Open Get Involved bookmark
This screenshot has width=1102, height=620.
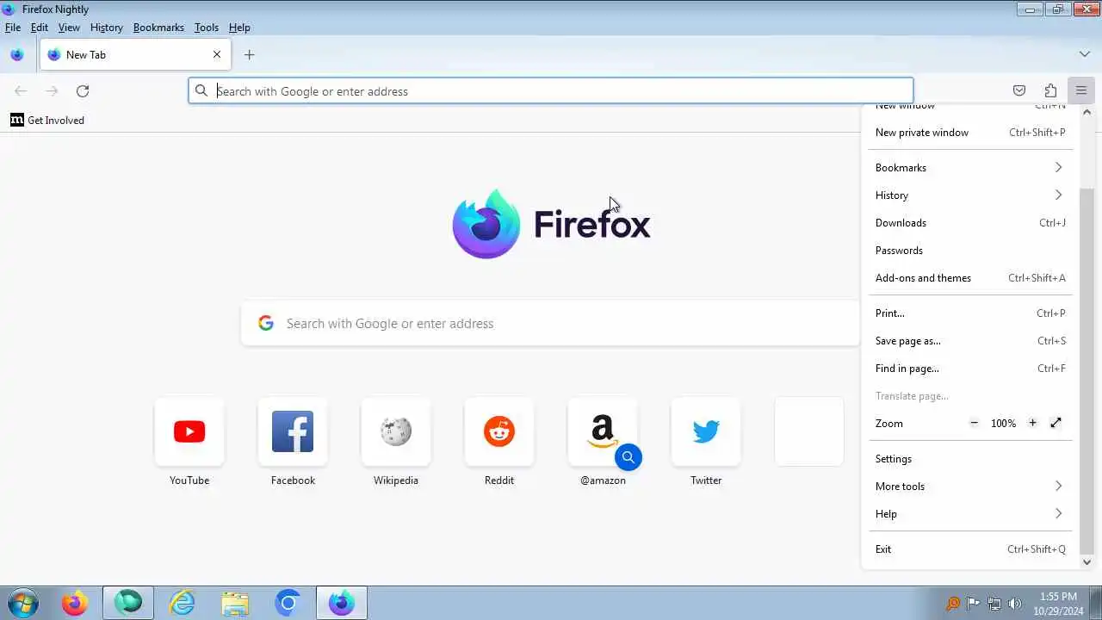click(47, 121)
